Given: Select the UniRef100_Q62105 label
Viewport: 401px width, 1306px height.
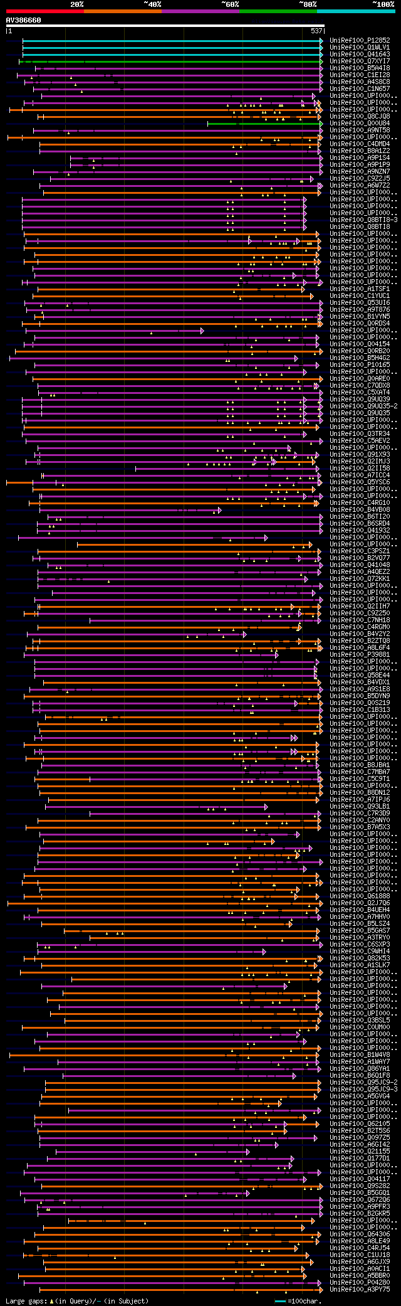Looking at the screenshot, I should [x=360, y=1123].
